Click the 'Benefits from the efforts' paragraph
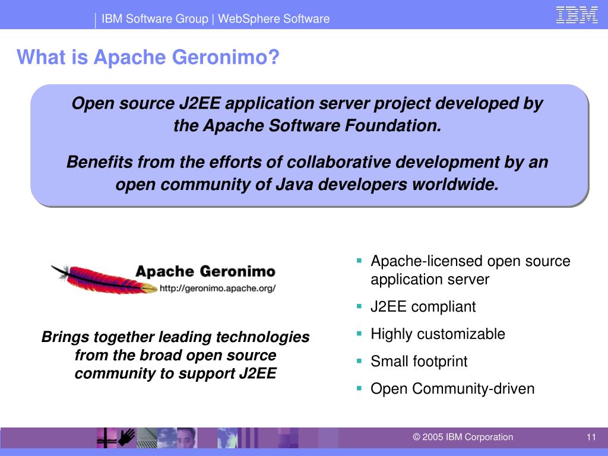608x456 pixels. (307, 173)
